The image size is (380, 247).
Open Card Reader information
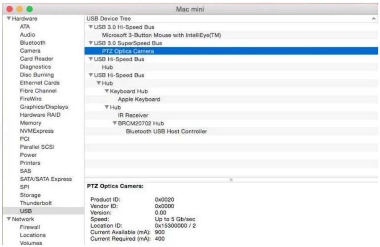(37, 59)
